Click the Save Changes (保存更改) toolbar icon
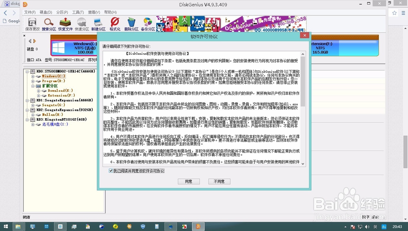 pos(32,24)
